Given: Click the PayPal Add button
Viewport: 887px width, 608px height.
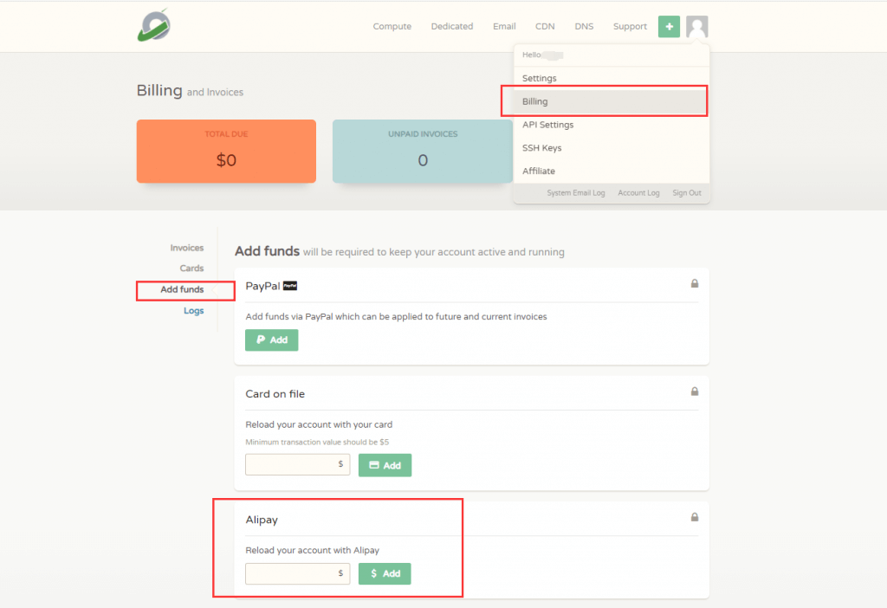Looking at the screenshot, I should (271, 340).
